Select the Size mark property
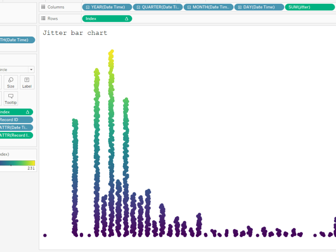Image resolution: width=336 pixels, height=252 pixels. pyautogui.click(x=10, y=82)
